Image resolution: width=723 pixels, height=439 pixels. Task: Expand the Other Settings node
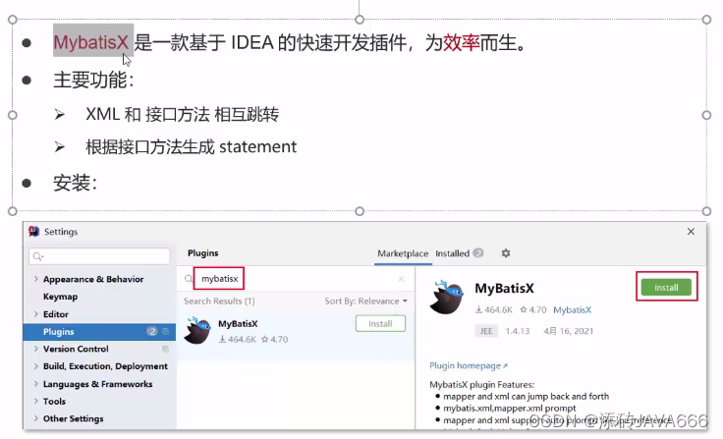pos(35,418)
